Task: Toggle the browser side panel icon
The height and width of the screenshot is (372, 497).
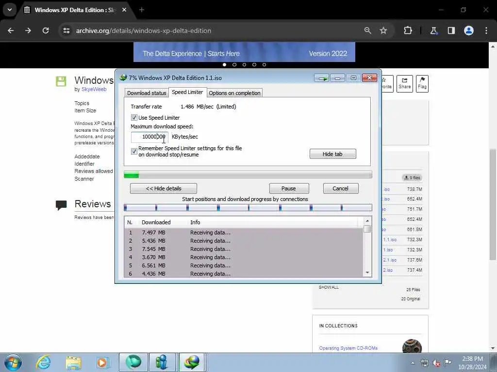Action: (451, 31)
